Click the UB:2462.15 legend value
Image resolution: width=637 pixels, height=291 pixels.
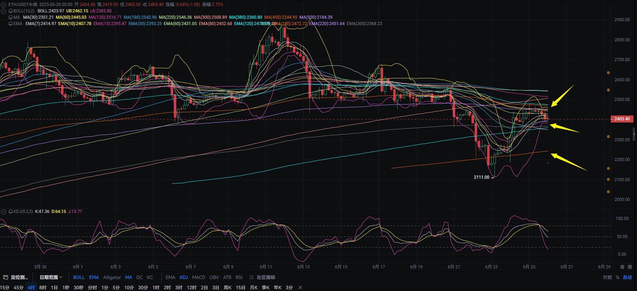[x=77, y=11]
